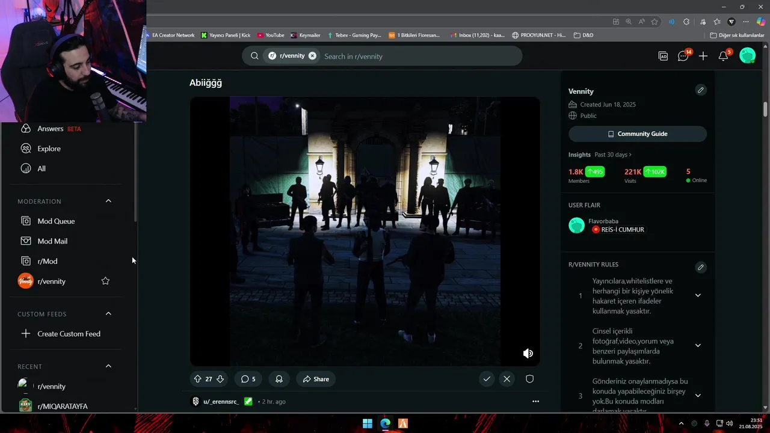Open Diğer sık kullanılanlar bookmarks folder
The height and width of the screenshot is (433, 770).
coord(737,35)
